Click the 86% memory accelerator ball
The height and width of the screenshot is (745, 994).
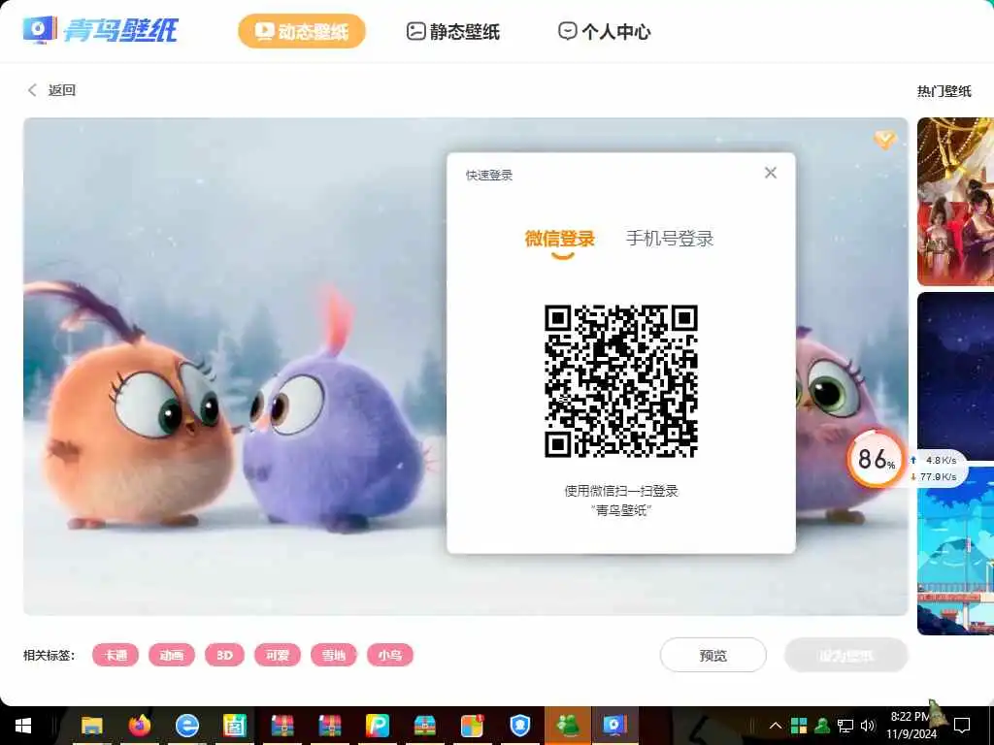pyautogui.click(x=875, y=459)
